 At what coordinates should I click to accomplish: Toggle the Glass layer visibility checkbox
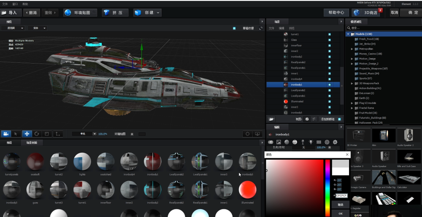[x=330, y=40]
